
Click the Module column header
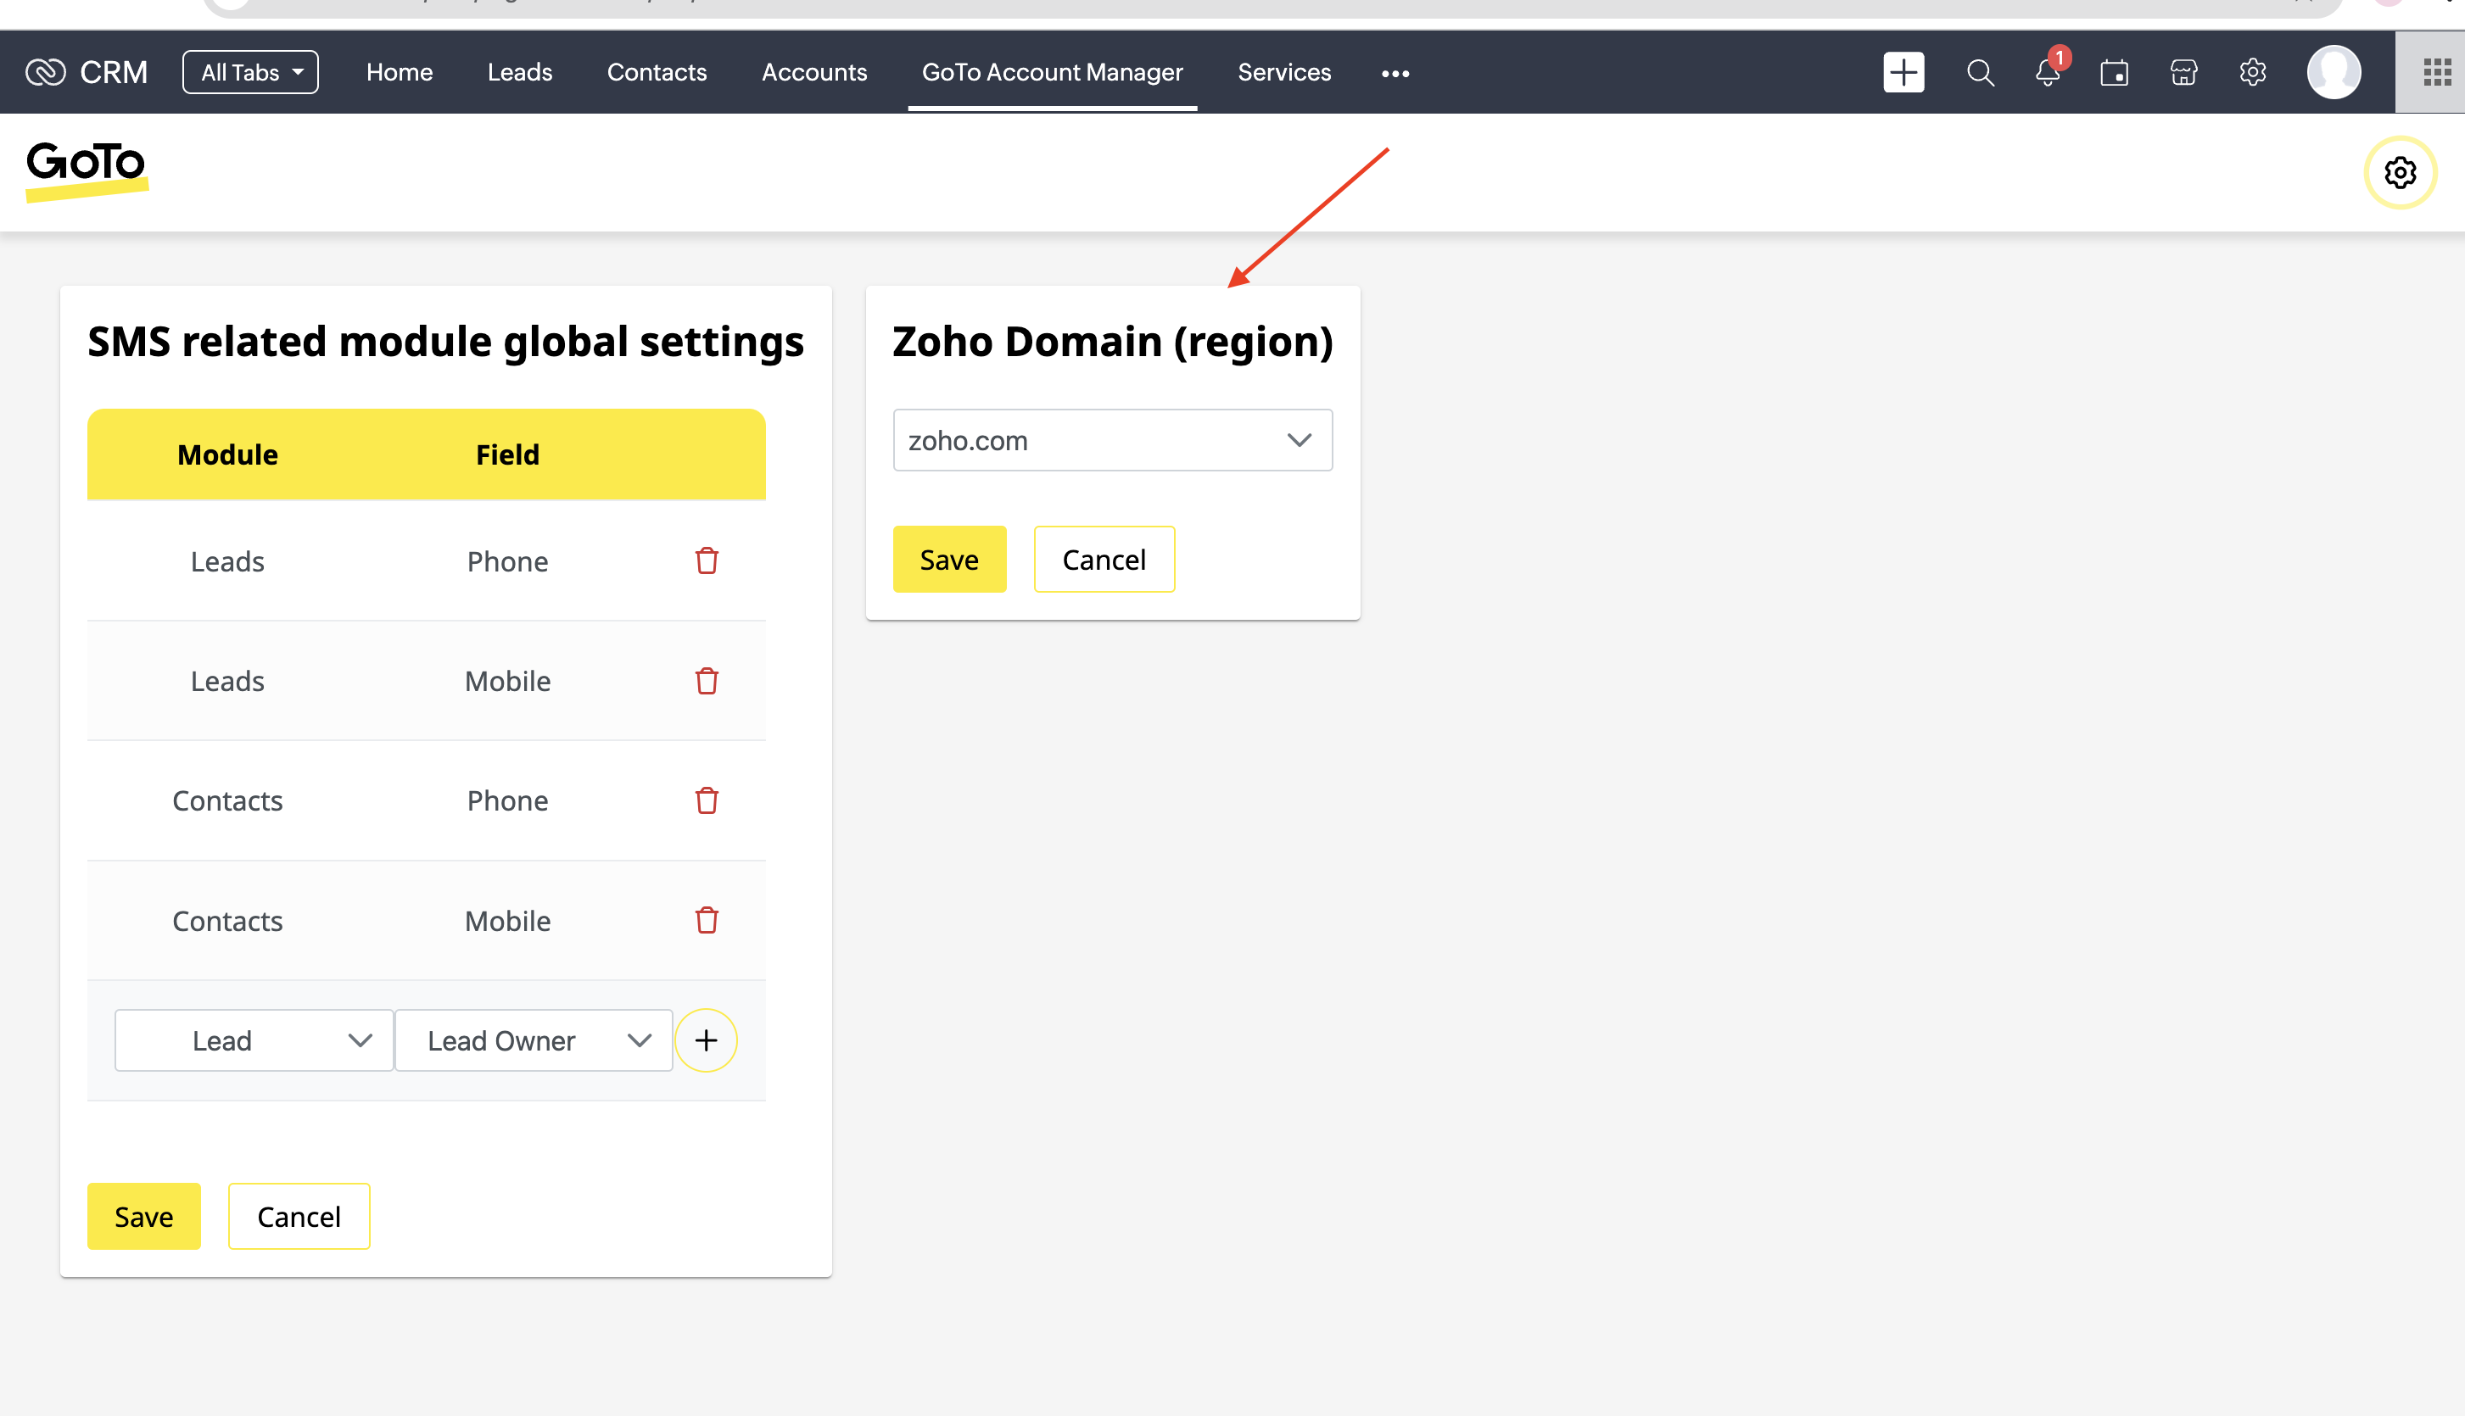click(227, 454)
